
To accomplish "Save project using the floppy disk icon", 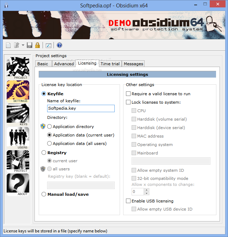I will 30,45.
